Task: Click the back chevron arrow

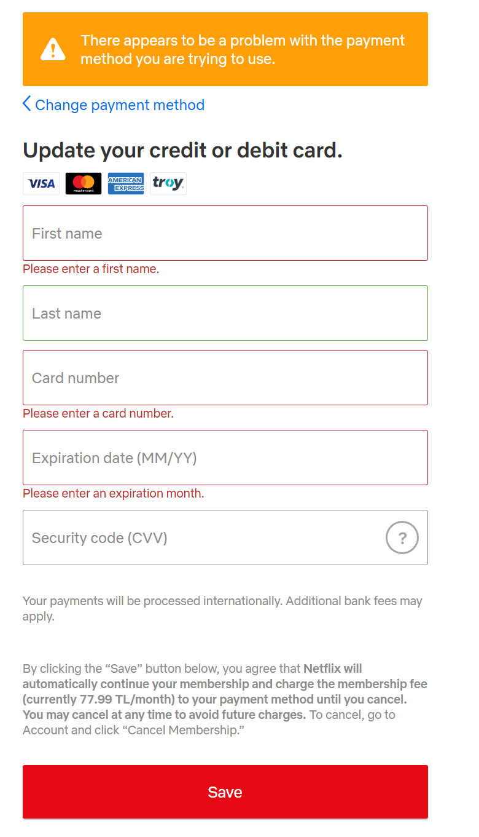Action: coord(26,104)
